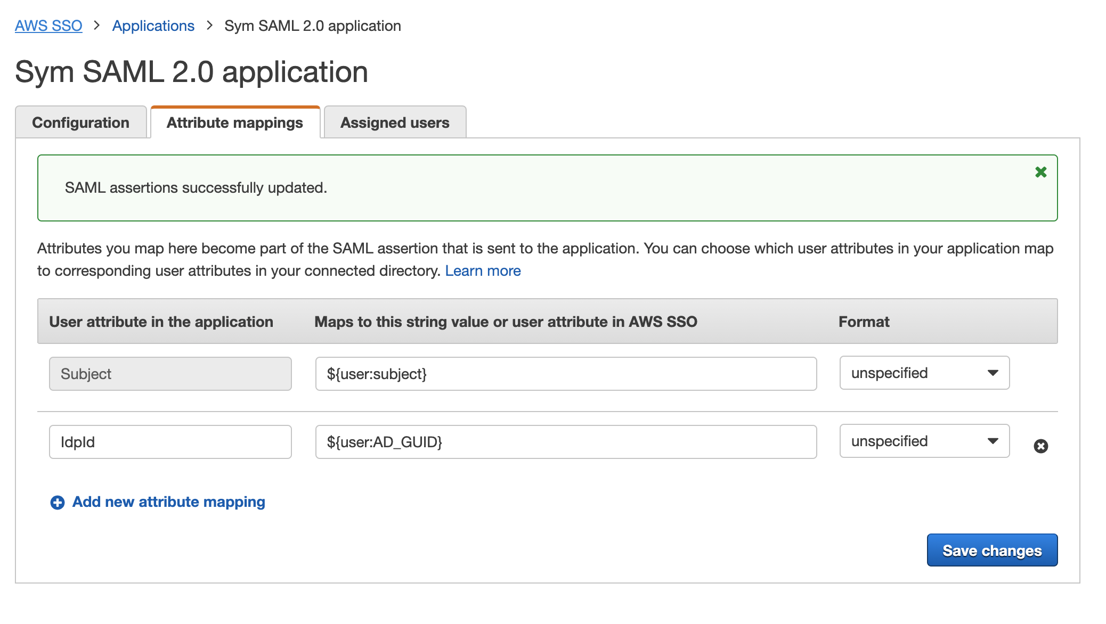1106x624 pixels.
Task: Click Add new attribute mapping
Action: pyautogui.click(x=168, y=502)
